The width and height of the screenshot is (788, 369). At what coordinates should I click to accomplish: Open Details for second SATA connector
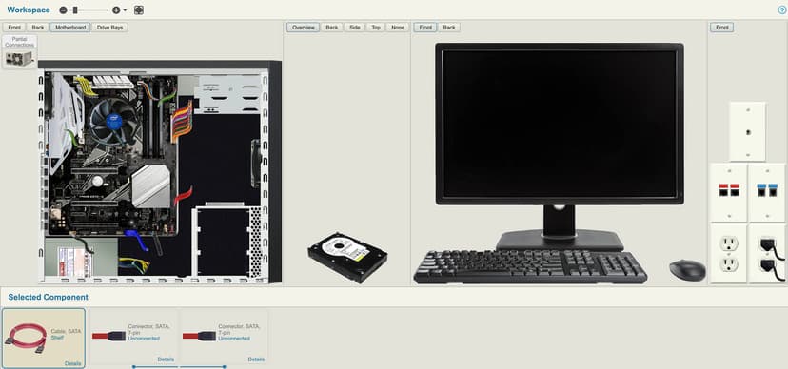[256, 359]
